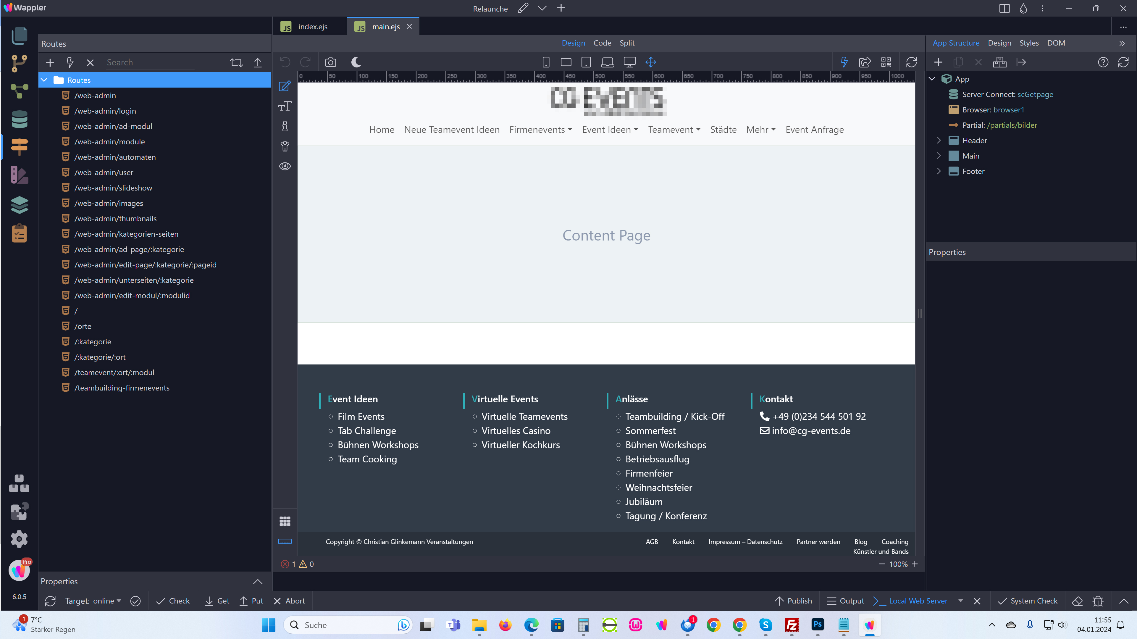Open the Git manager sidebar icon

click(19, 64)
